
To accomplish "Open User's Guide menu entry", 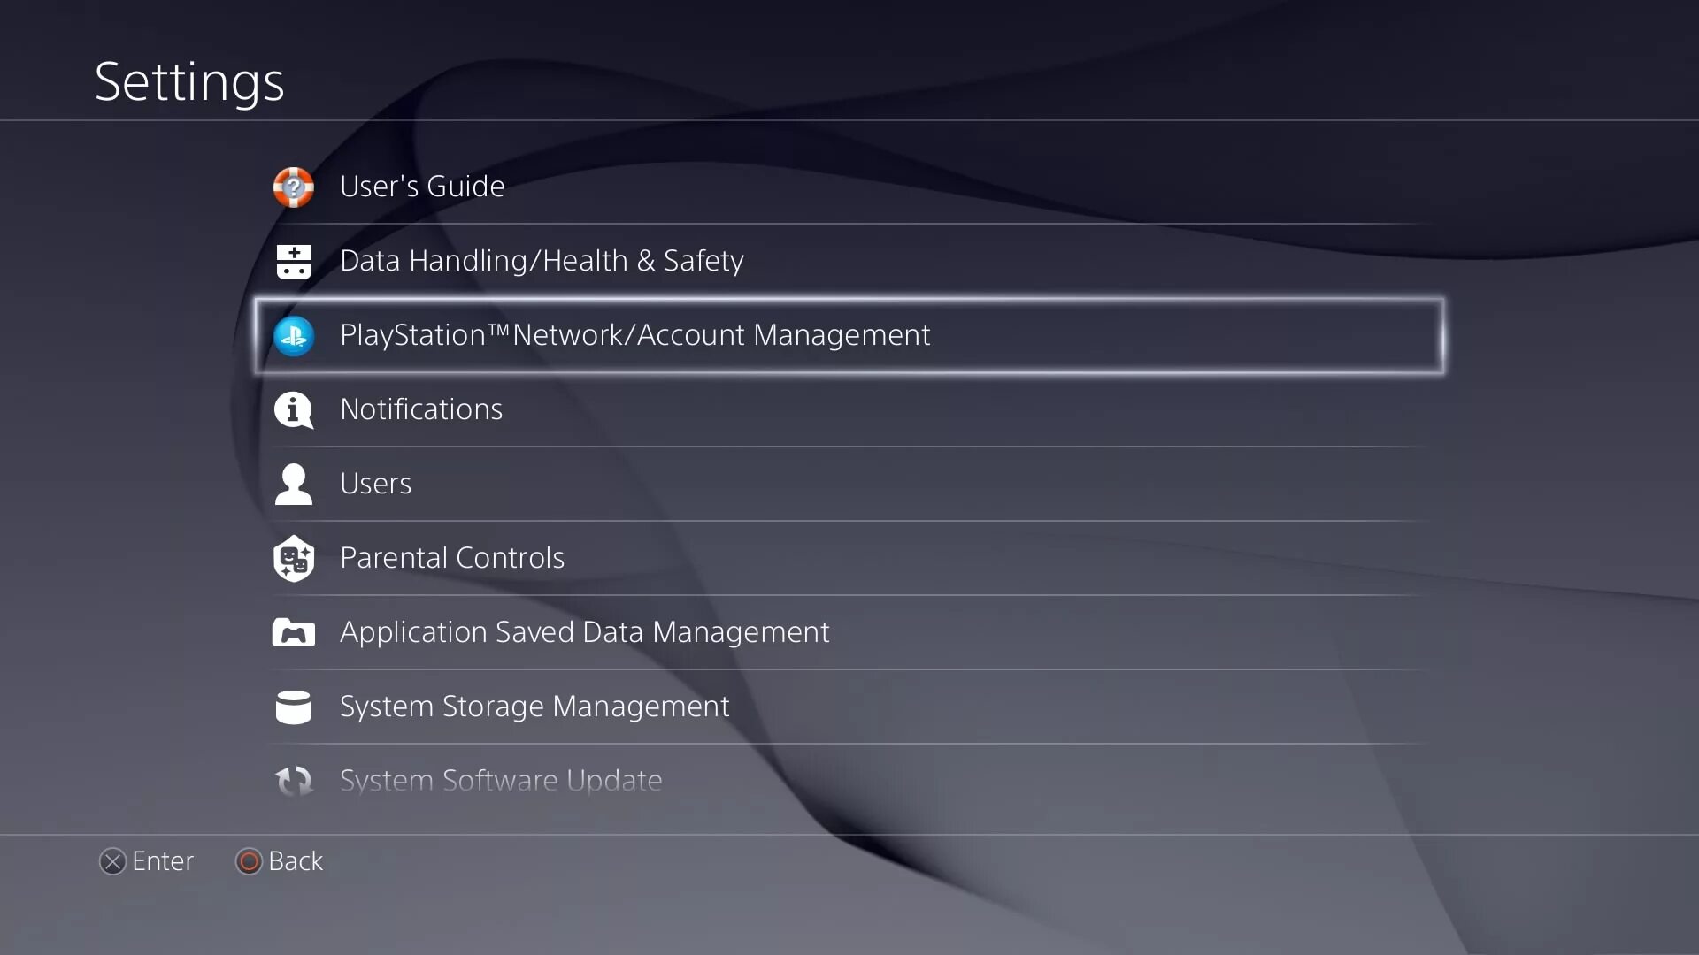I will point(849,187).
